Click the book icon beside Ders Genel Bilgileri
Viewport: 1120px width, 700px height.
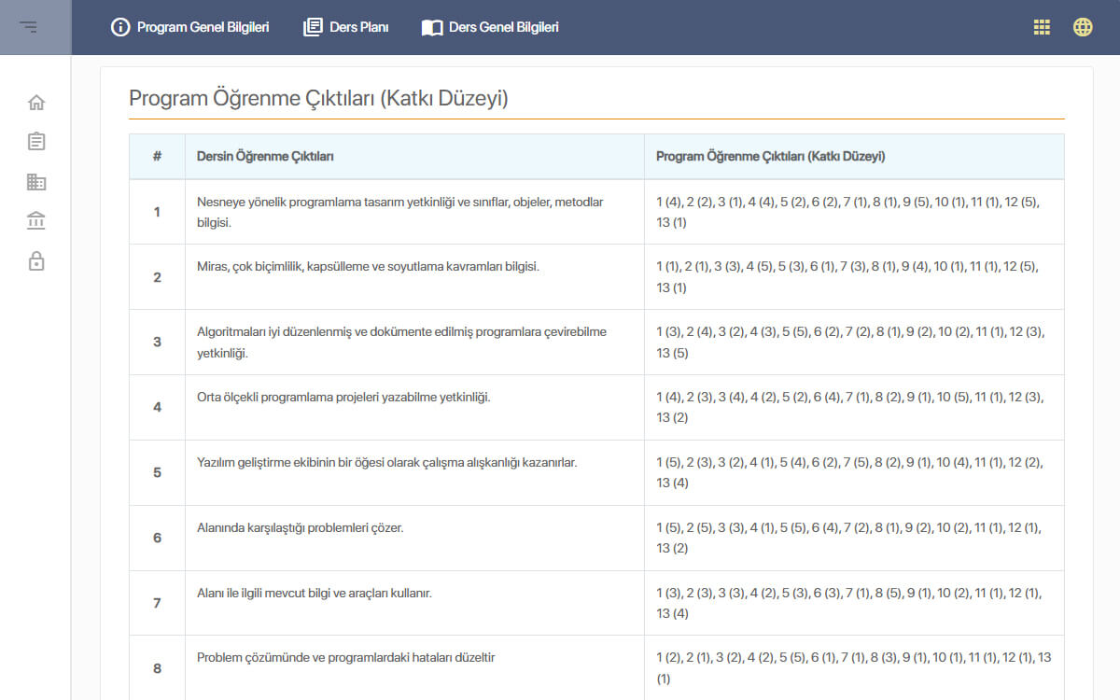pos(432,28)
